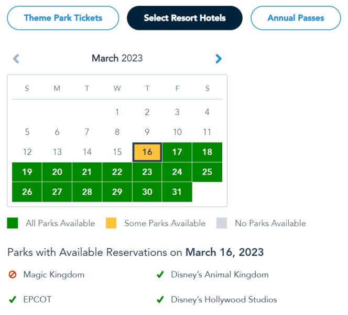Open the Annual Passes tab

point(296,18)
